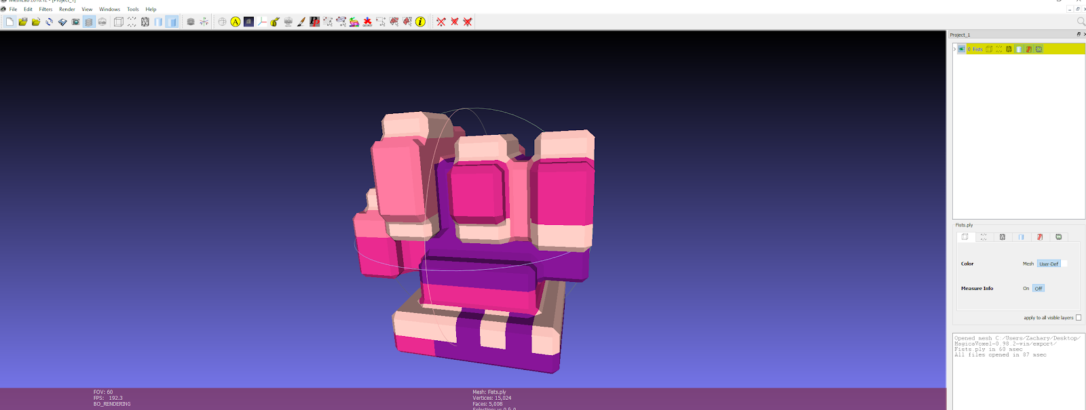
Task: Create a new empty project
Action: click(10, 22)
